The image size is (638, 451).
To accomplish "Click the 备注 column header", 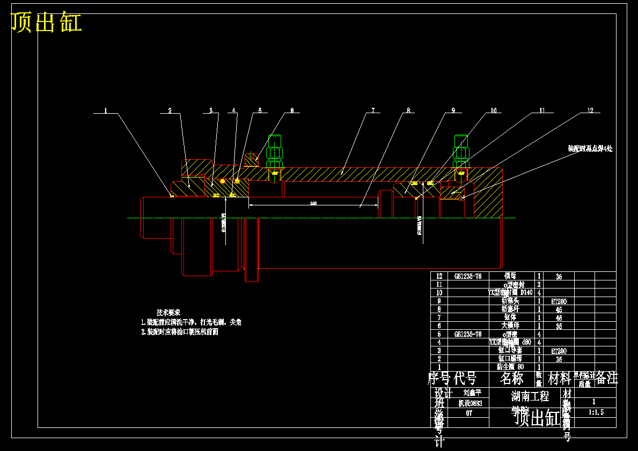I will click(x=606, y=379).
